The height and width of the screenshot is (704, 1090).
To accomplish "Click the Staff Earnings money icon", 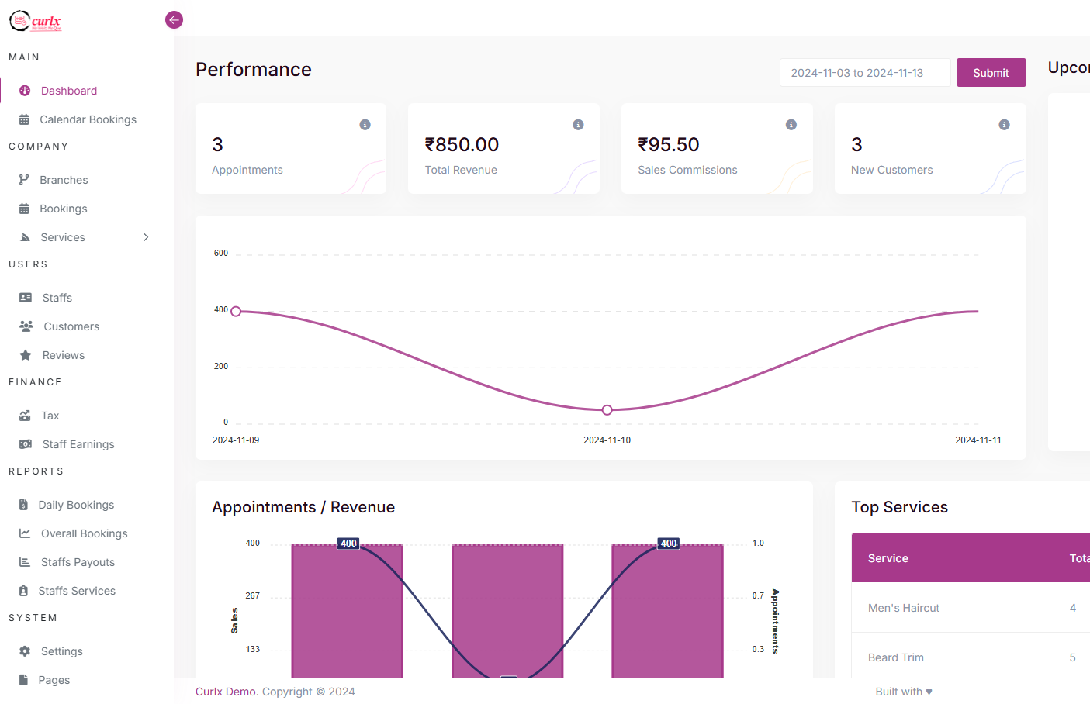I will (26, 444).
